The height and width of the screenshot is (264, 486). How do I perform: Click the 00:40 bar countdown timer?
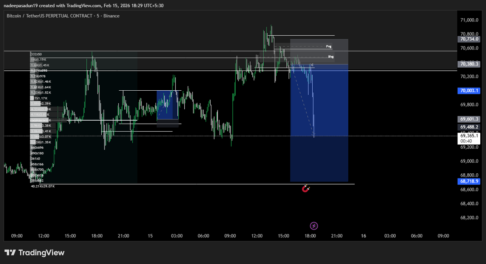[466, 141]
